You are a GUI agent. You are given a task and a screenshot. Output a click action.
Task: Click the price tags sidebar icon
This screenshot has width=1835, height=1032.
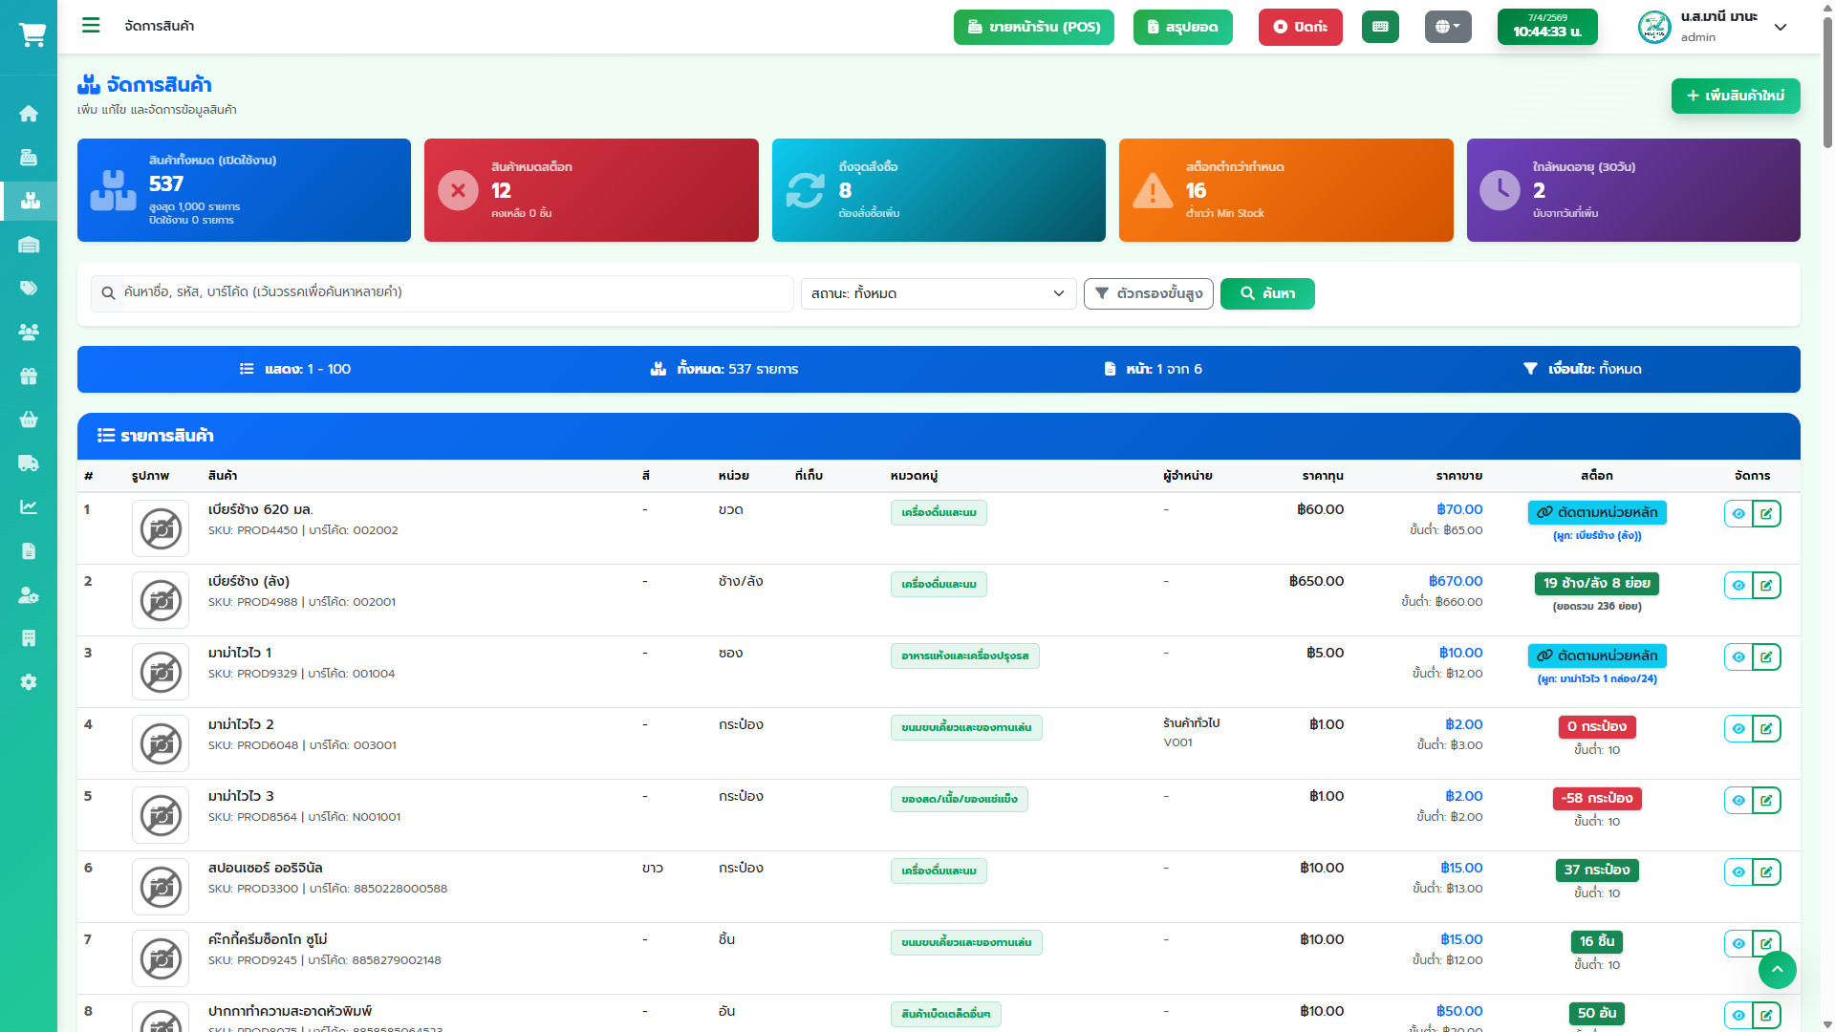[29, 289]
